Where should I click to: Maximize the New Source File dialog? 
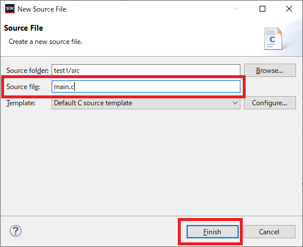262,9
